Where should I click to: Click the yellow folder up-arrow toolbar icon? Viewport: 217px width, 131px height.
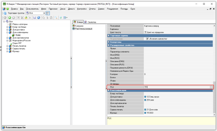[26, 18]
